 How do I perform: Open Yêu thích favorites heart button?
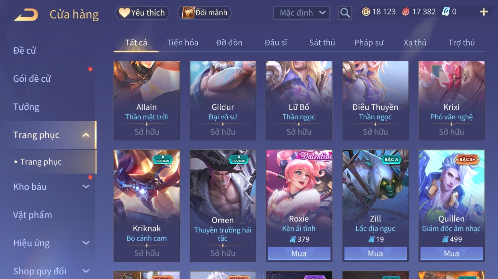(x=142, y=13)
